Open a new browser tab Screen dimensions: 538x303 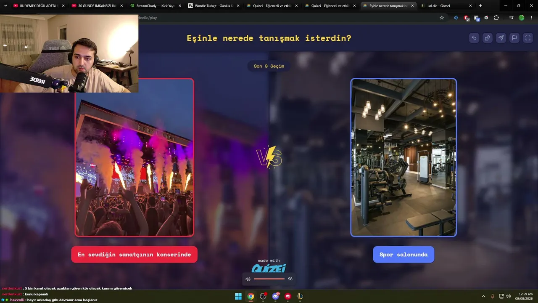480,6
